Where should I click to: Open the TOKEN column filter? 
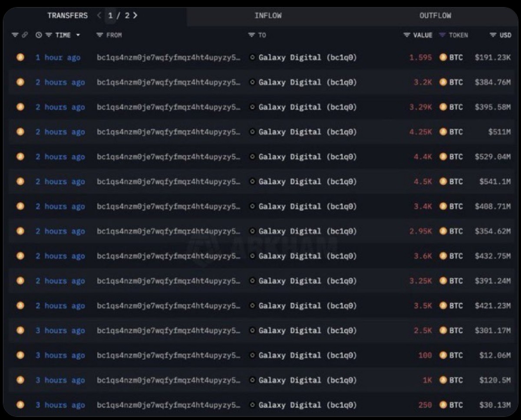[442, 35]
